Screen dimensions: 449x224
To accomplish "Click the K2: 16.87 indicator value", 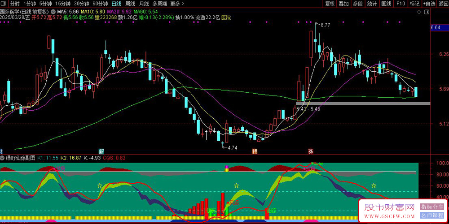I will click(x=71, y=158).
